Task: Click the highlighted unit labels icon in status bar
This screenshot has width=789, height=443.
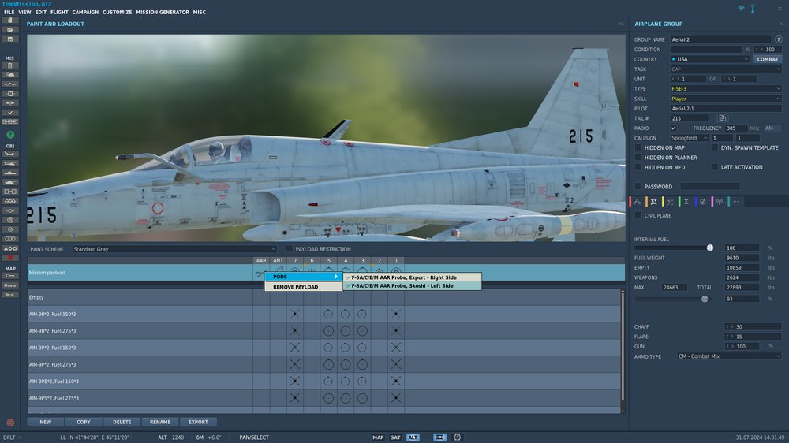Action: [x=439, y=437]
